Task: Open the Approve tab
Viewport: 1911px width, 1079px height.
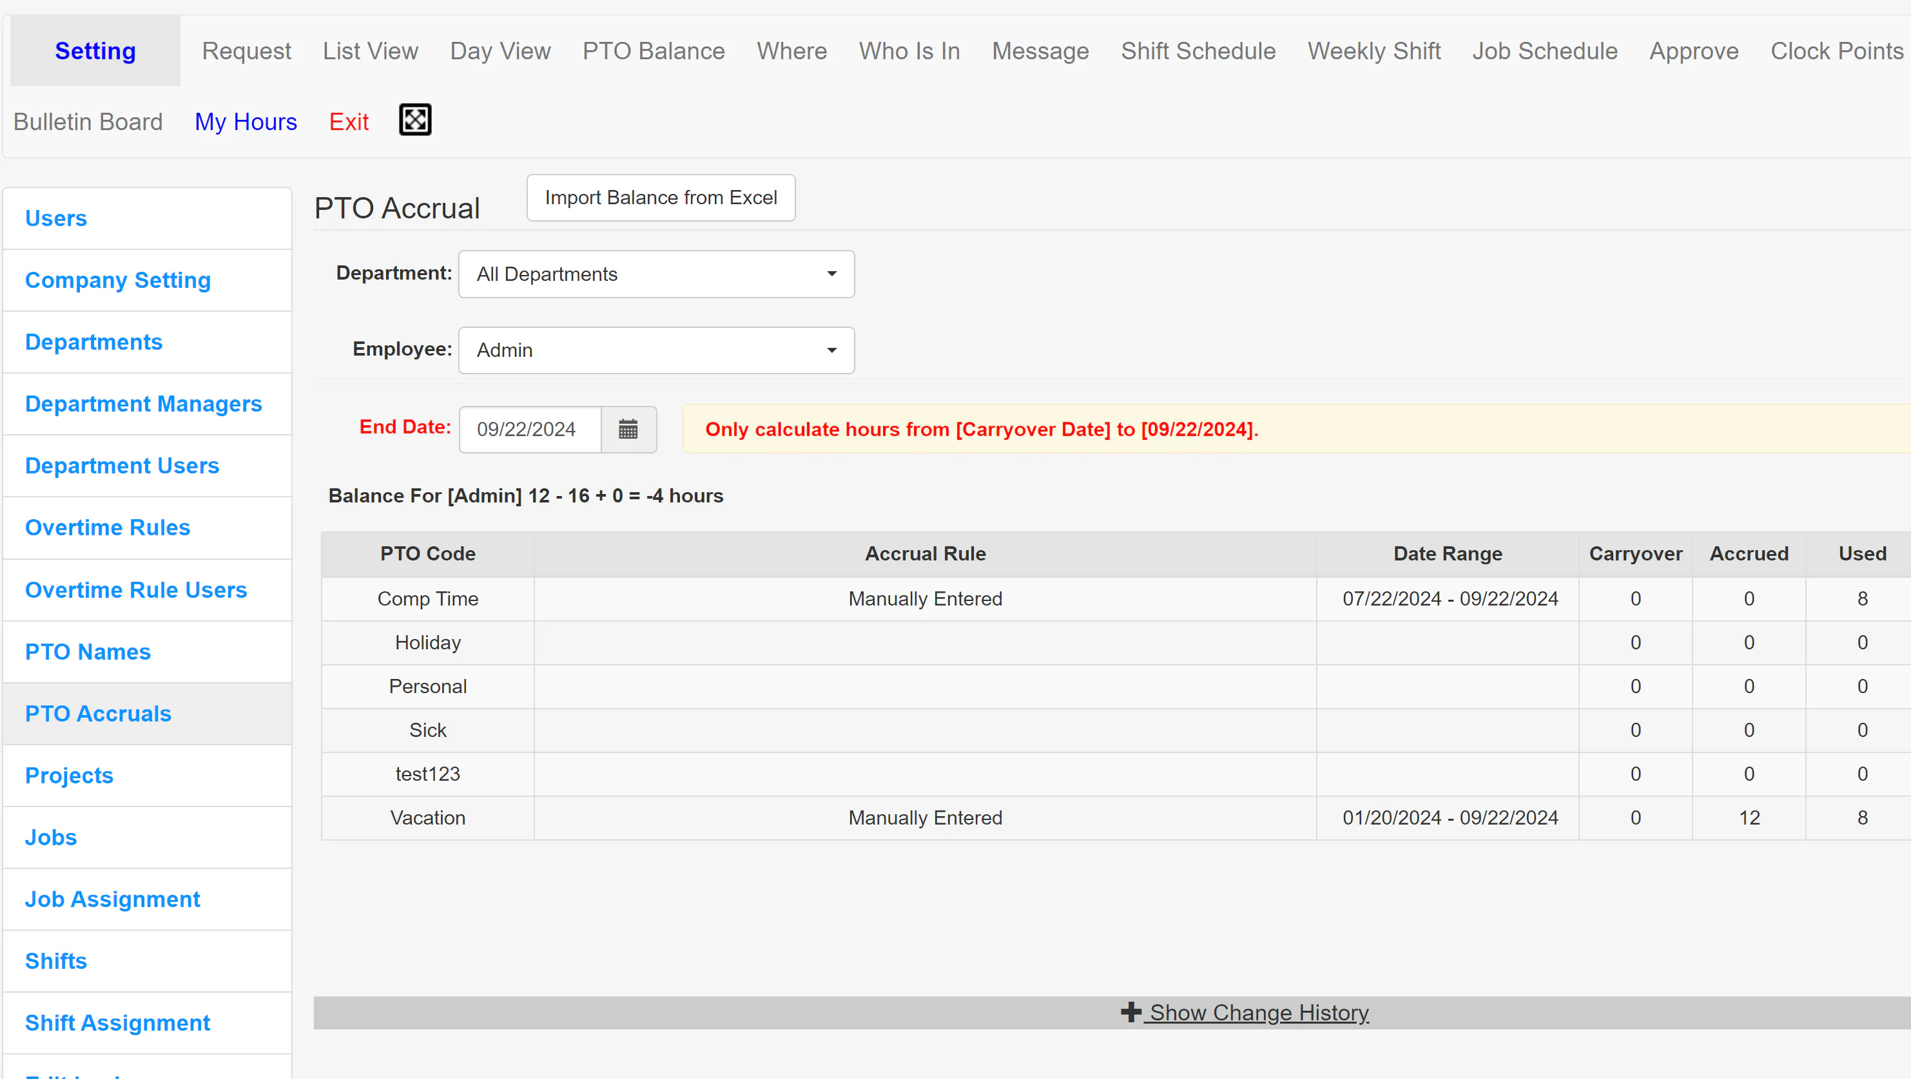Action: pyautogui.click(x=1694, y=50)
